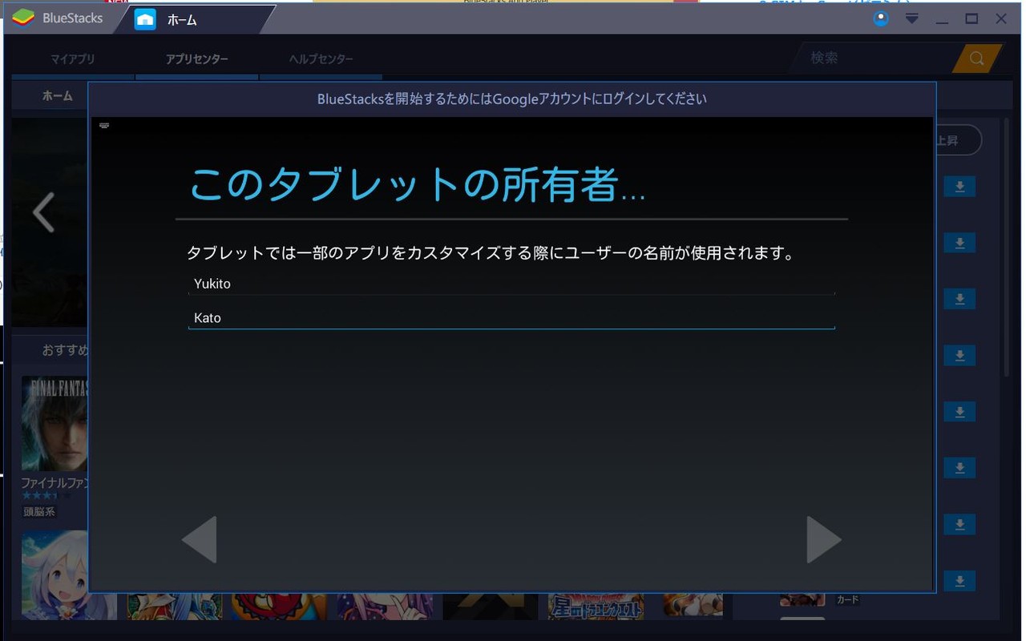
Task: Open the title bar dropdown triangle menu
Action: [x=911, y=18]
